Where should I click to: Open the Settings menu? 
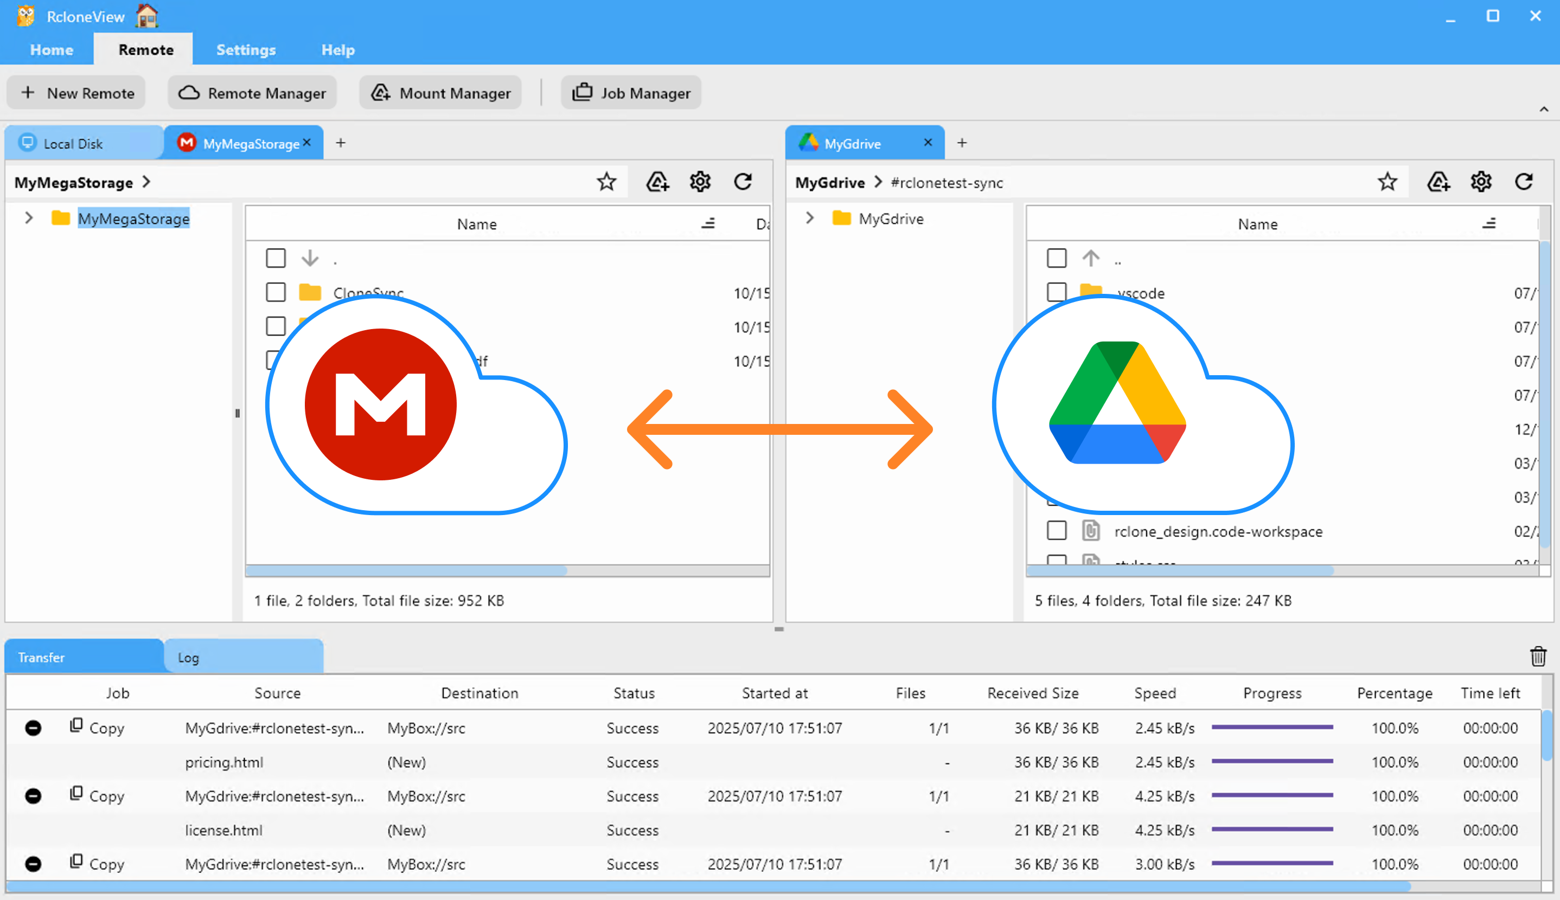[x=246, y=49]
